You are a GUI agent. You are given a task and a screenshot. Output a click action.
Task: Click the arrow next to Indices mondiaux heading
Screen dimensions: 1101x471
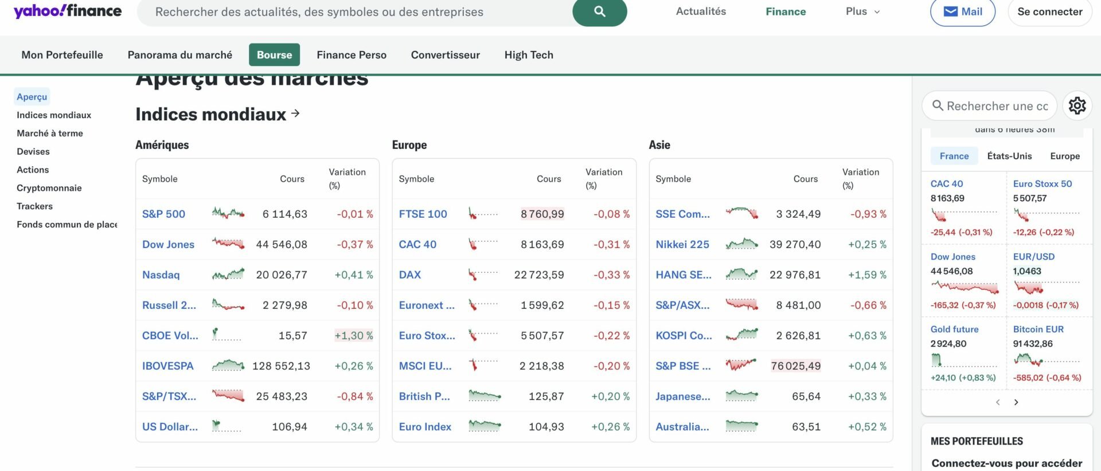(x=295, y=113)
